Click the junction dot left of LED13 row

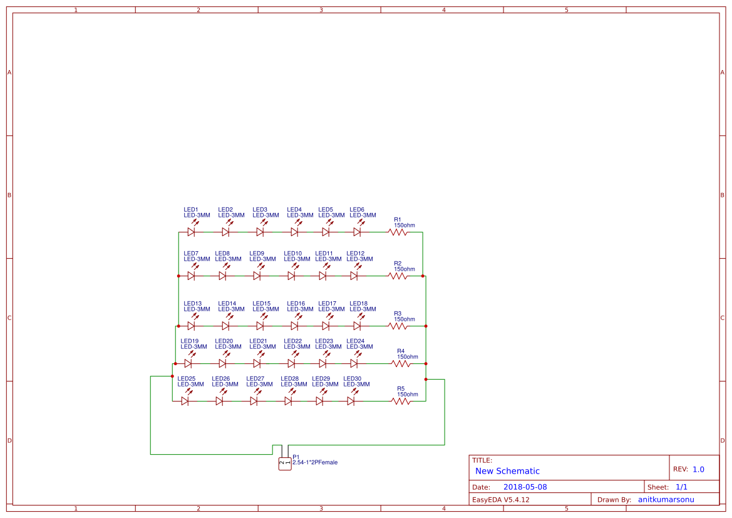coord(178,326)
